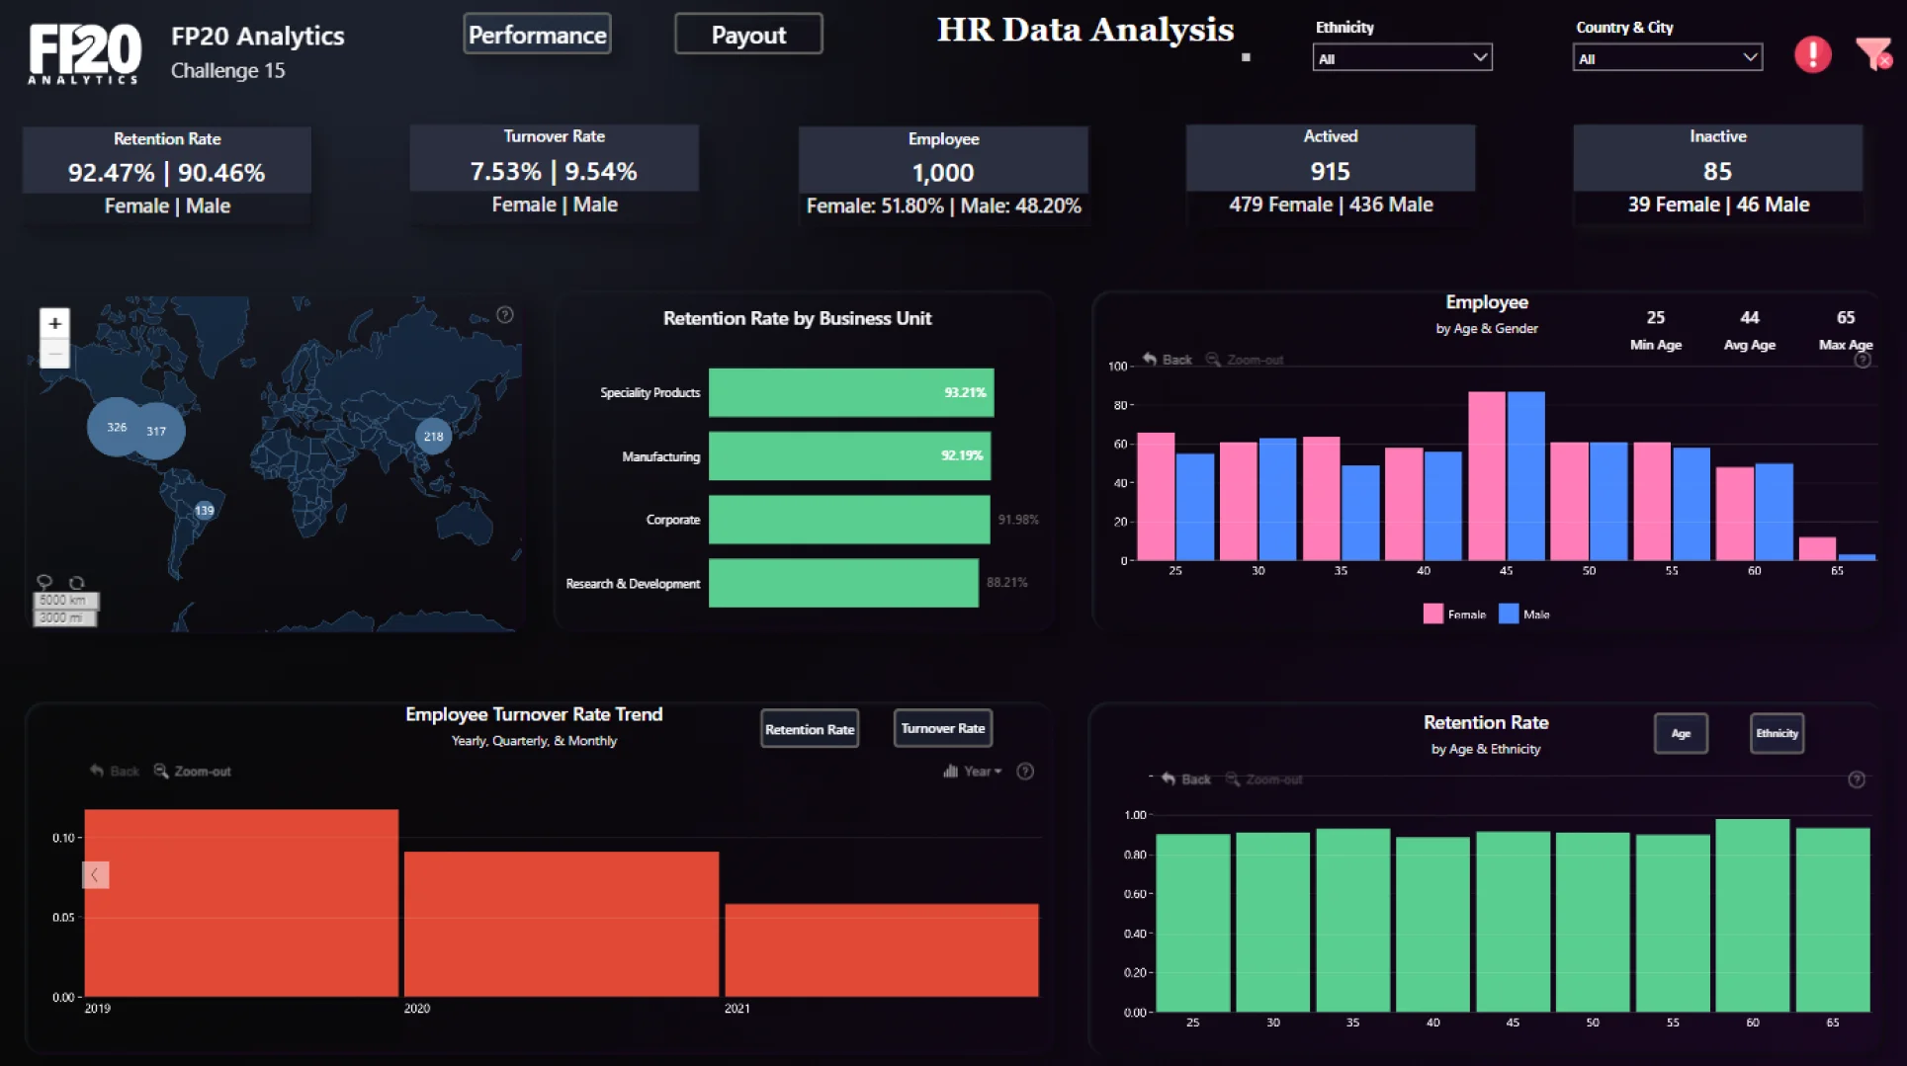Select the Research & Development retention bar

pos(843,583)
